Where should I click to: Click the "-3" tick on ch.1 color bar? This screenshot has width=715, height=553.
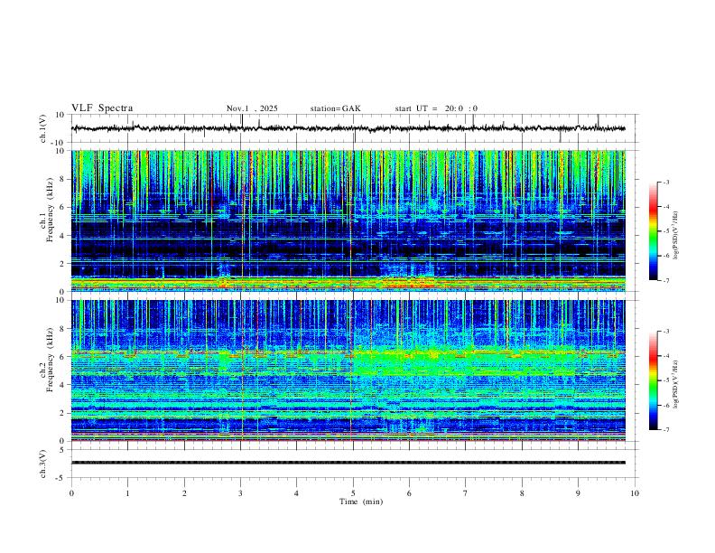666,182
